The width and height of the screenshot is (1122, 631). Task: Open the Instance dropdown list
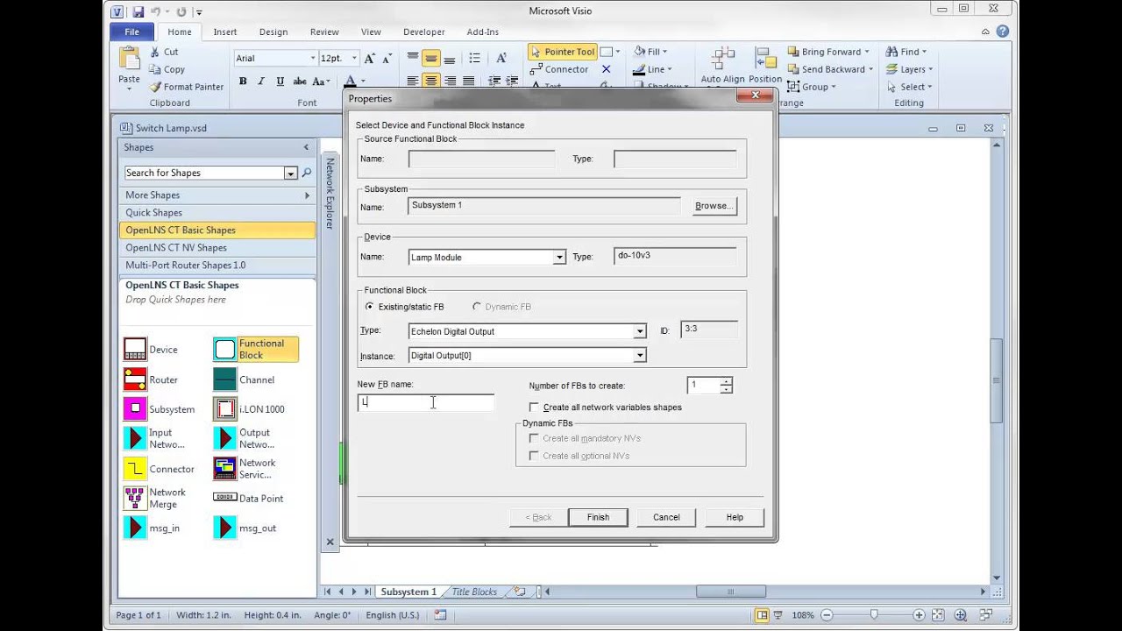tap(640, 356)
